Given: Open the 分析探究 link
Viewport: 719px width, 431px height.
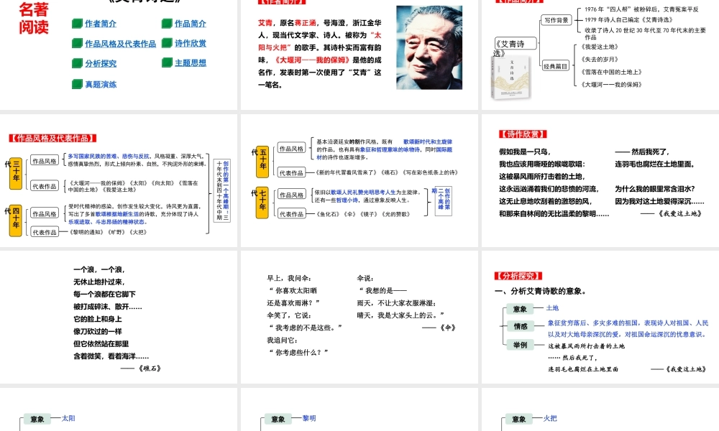Looking at the screenshot, I should [101, 63].
